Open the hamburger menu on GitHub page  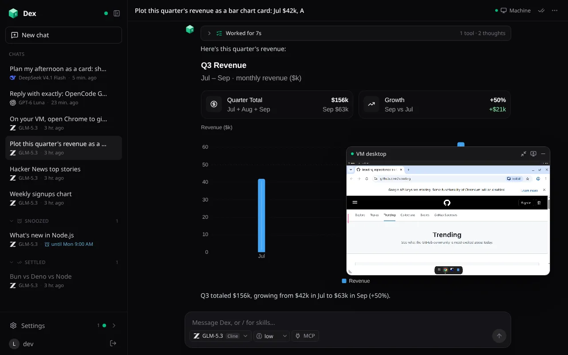(x=355, y=203)
